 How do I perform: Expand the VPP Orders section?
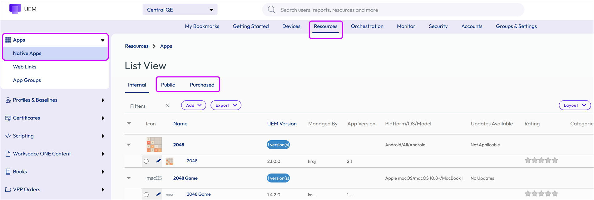pyautogui.click(x=103, y=190)
